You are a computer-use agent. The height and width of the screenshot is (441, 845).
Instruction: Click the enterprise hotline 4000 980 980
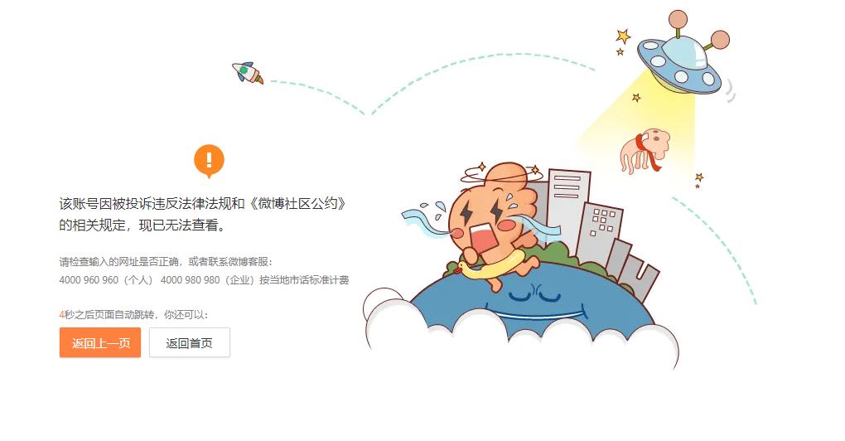pos(191,280)
